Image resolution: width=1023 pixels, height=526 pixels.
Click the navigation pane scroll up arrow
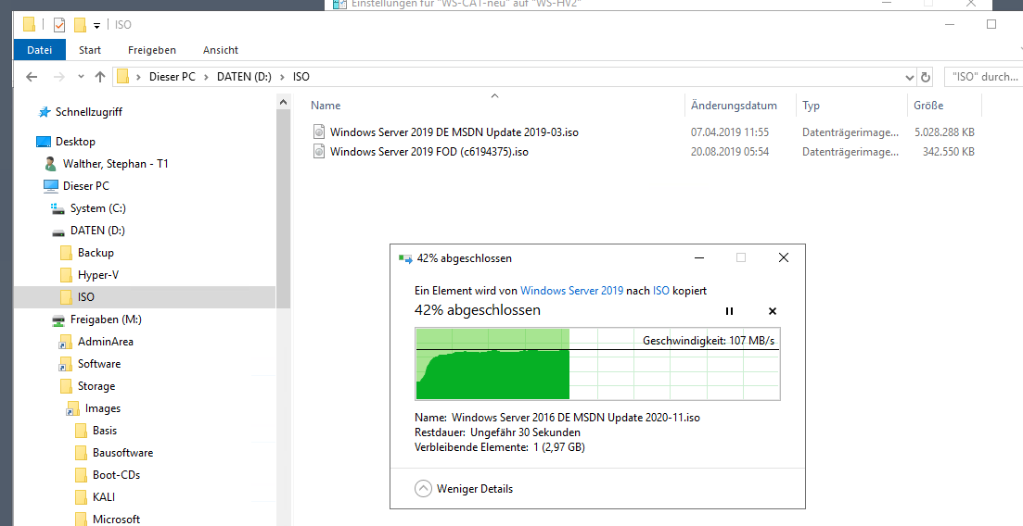click(x=283, y=103)
